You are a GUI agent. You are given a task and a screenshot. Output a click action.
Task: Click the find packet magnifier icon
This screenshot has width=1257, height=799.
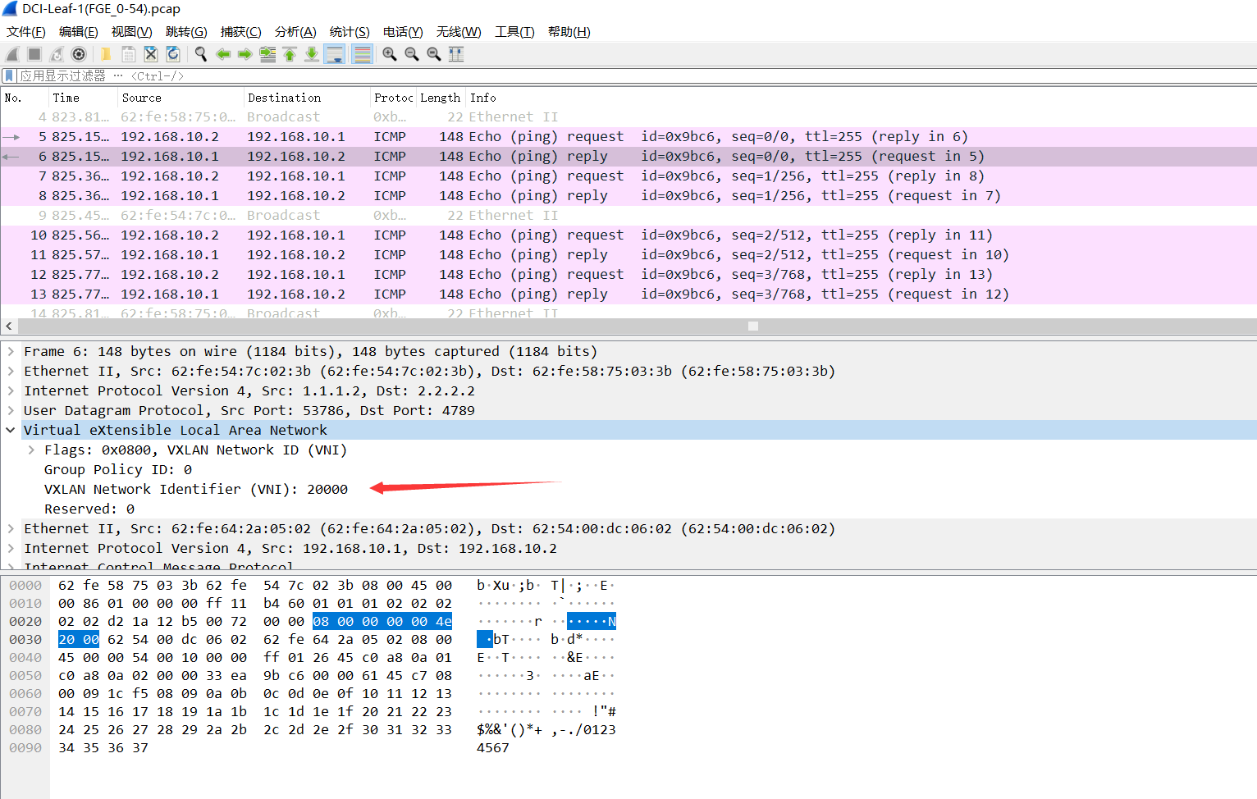coord(200,54)
